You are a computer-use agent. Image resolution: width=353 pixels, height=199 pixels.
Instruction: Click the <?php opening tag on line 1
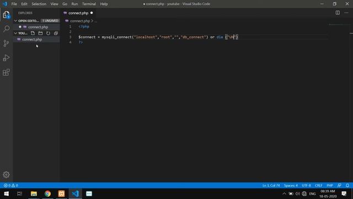[84, 27]
